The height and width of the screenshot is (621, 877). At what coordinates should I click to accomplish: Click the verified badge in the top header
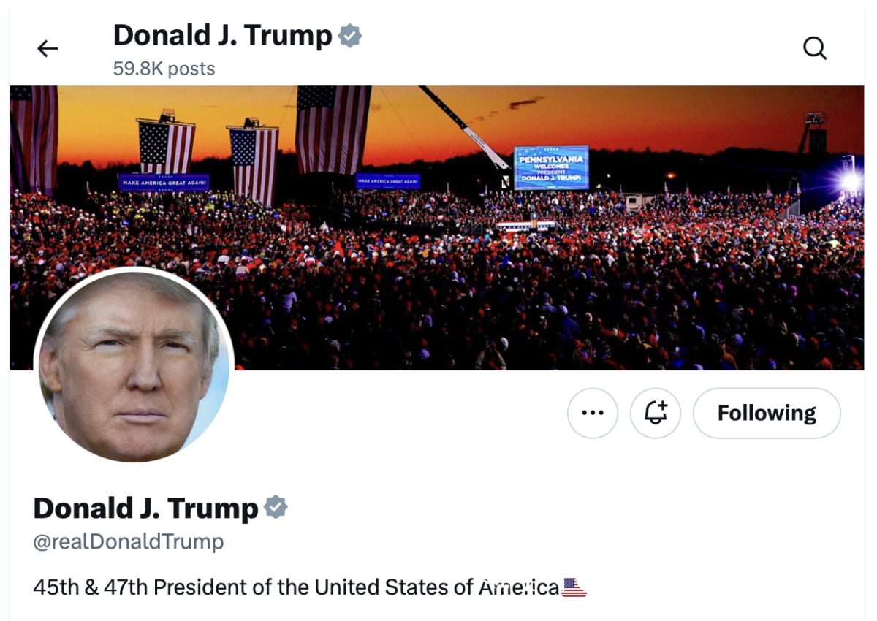[350, 36]
